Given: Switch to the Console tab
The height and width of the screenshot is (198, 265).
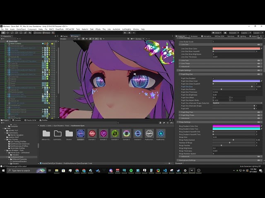Looking at the screenshot, I should coord(17,120).
